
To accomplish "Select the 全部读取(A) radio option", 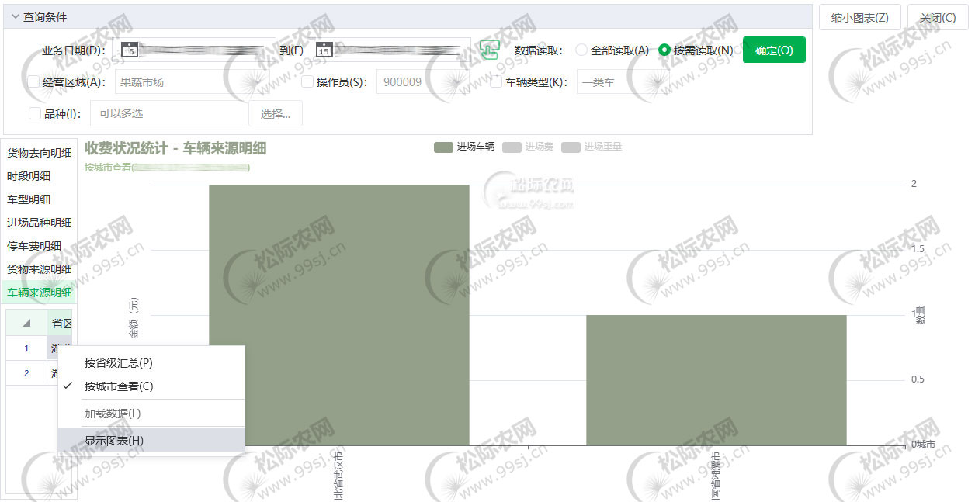I will pyautogui.click(x=581, y=50).
